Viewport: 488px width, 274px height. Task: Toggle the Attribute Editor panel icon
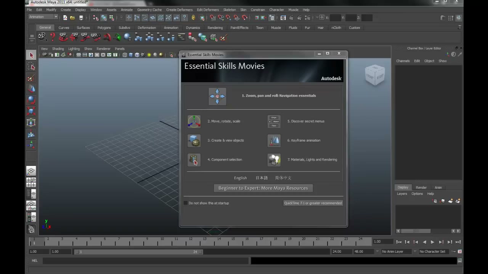(443, 18)
